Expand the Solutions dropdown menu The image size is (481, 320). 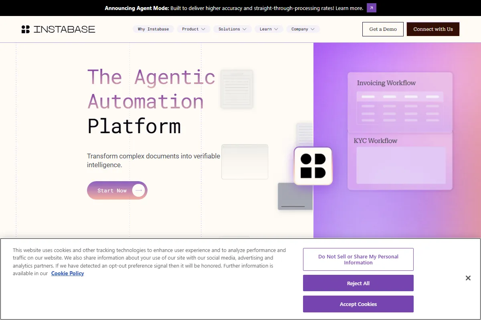(x=232, y=29)
